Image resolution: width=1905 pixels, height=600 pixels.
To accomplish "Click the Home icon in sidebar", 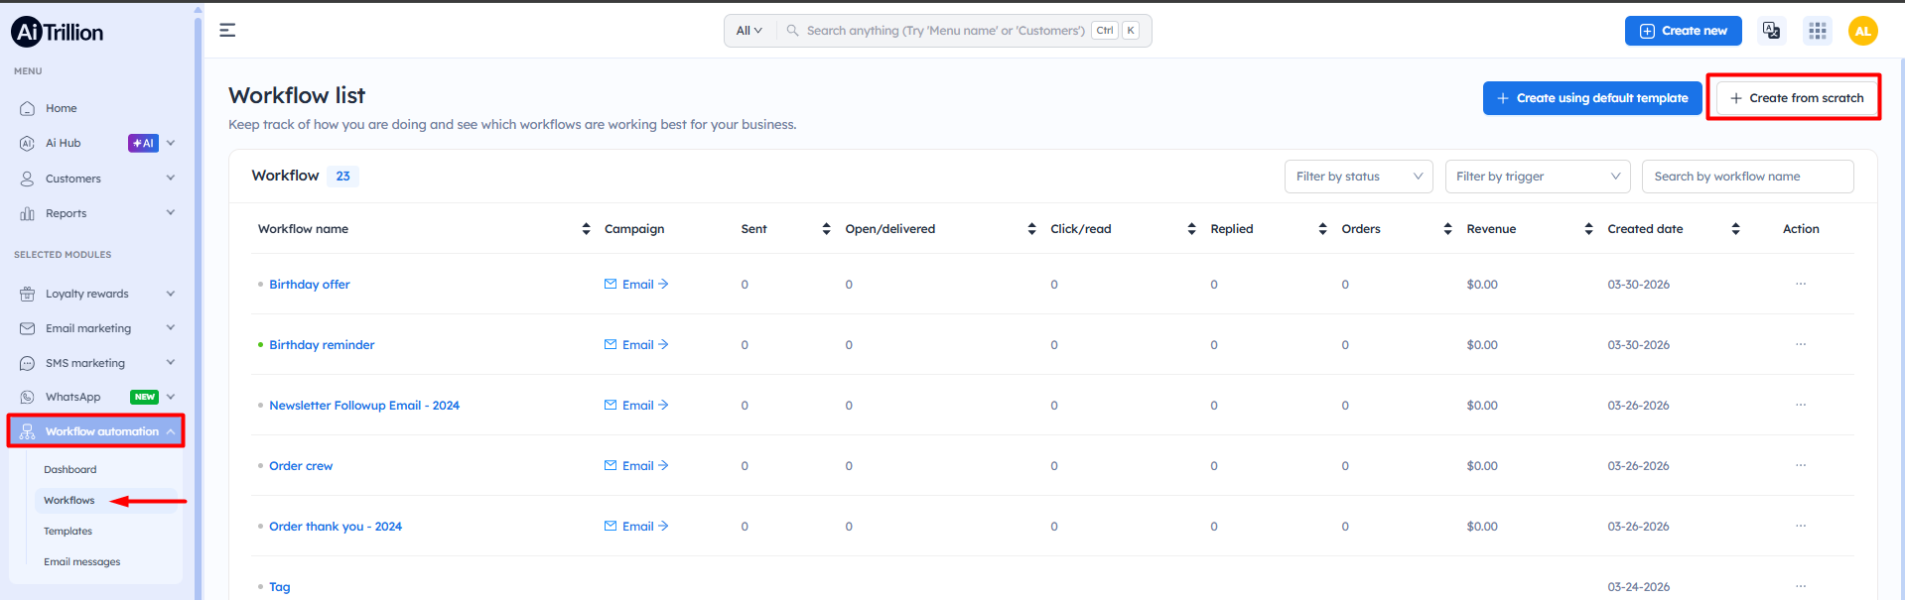I will (x=28, y=109).
